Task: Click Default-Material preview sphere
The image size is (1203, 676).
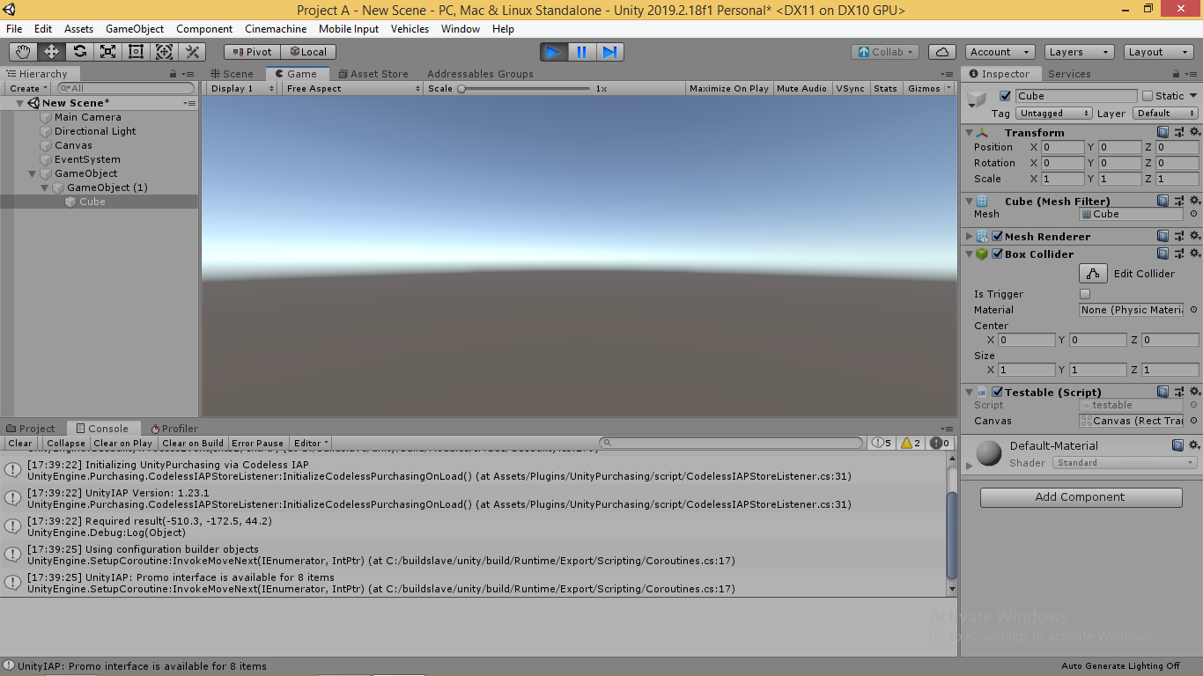Action: click(989, 453)
